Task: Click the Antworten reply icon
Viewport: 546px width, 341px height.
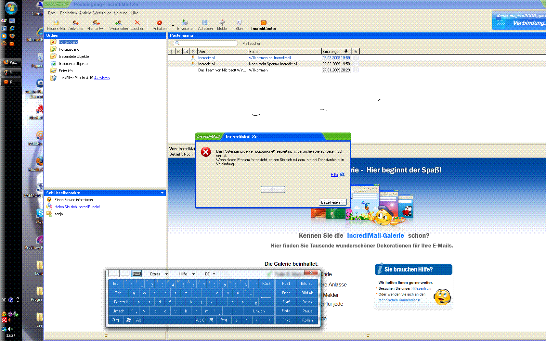Action: pos(76,25)
